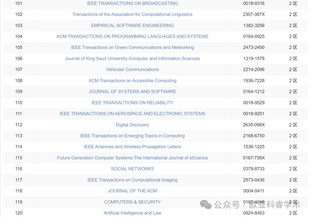Select ISSN 1536-1225 cell
This screenshot has width=310, height=217.
(x=254, y=147)
